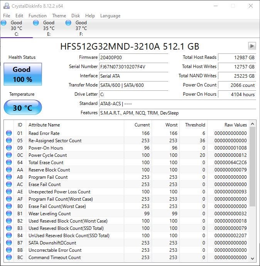260x266 pixels.
Task: Select the C: drive status orb
Action: 4,23
